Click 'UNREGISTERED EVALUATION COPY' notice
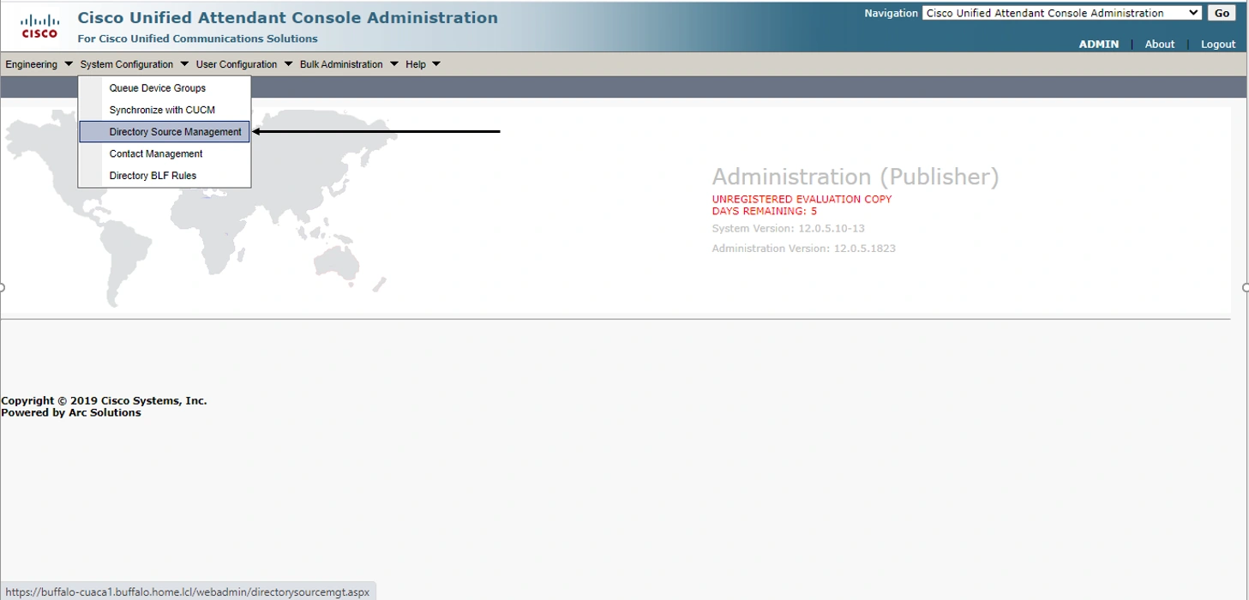The width and height of the screenshot is (1249, 600). (802, 199)
